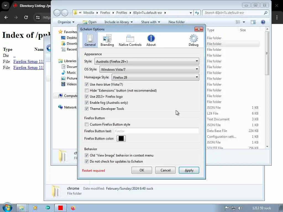Create a New folder in Explorer
The image size is (283, 212).
[x=177, y=22]
